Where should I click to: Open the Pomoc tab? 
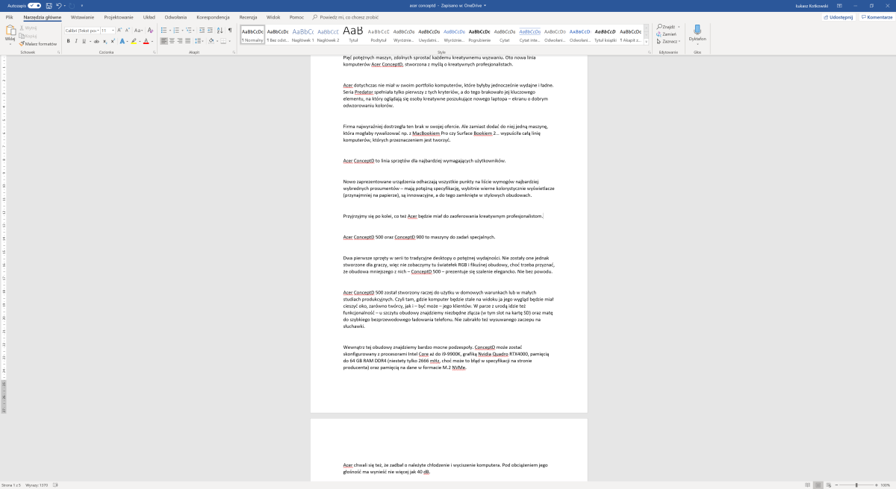296,16
